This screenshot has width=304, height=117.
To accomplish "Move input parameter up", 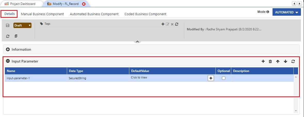I will pos(278,61).
